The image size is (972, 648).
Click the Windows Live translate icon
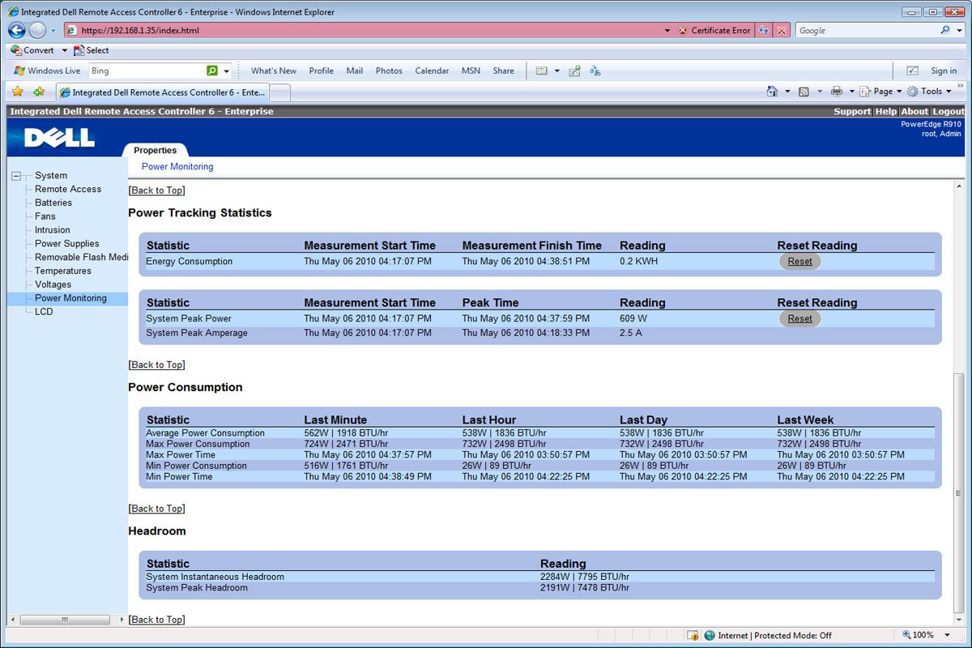[x=595, y=70]
